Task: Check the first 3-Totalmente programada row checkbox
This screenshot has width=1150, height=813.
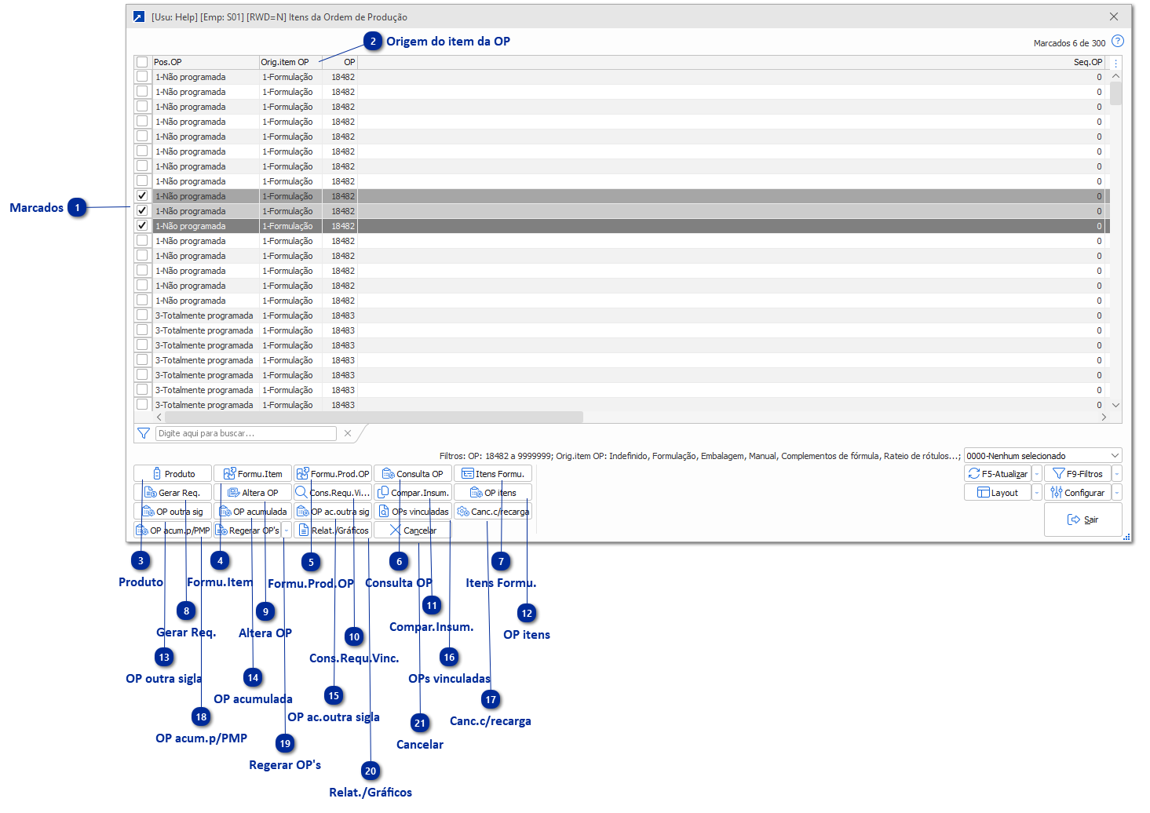Action: coord(142,315)
